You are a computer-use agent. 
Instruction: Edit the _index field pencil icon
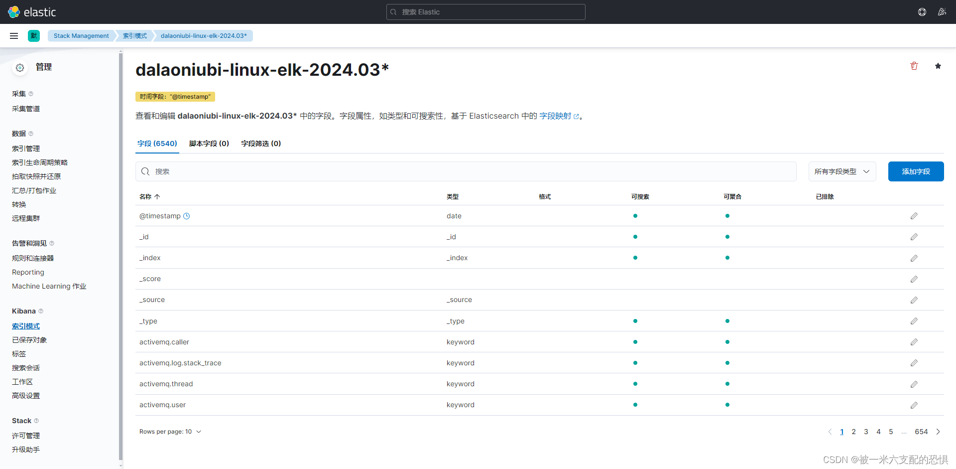pos(914,258)
